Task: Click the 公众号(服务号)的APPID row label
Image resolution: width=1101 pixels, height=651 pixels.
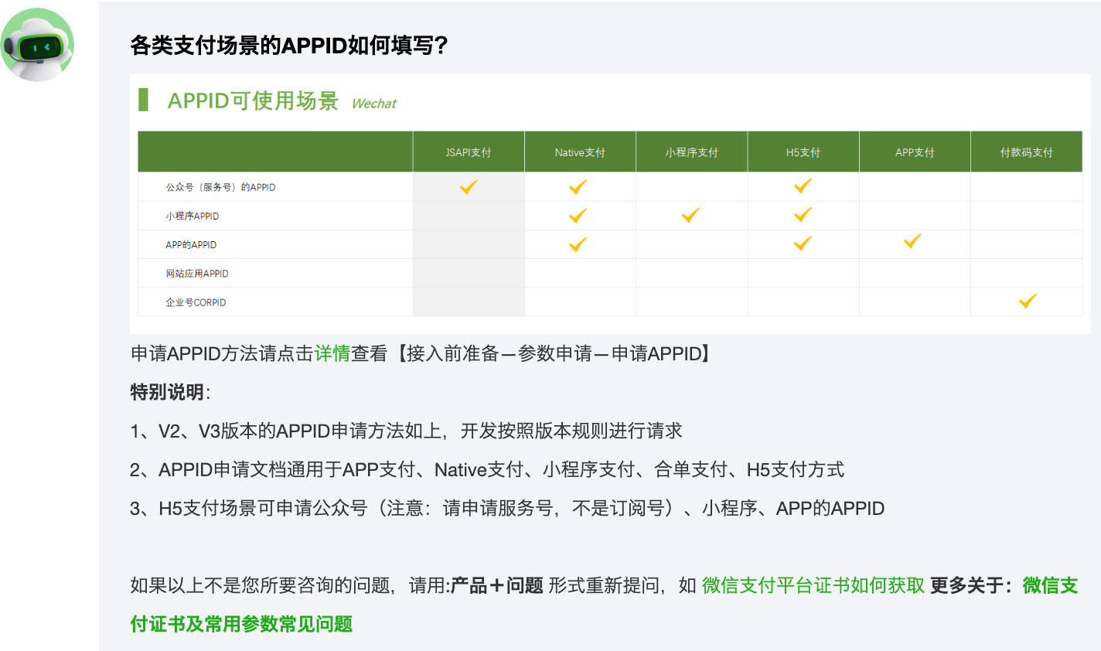Action: coord(220,187)
